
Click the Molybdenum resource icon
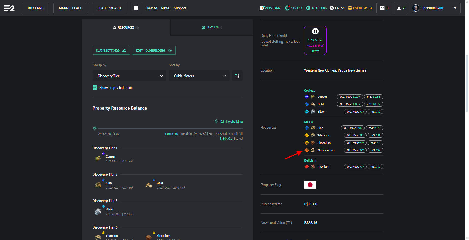click(313, 150)
